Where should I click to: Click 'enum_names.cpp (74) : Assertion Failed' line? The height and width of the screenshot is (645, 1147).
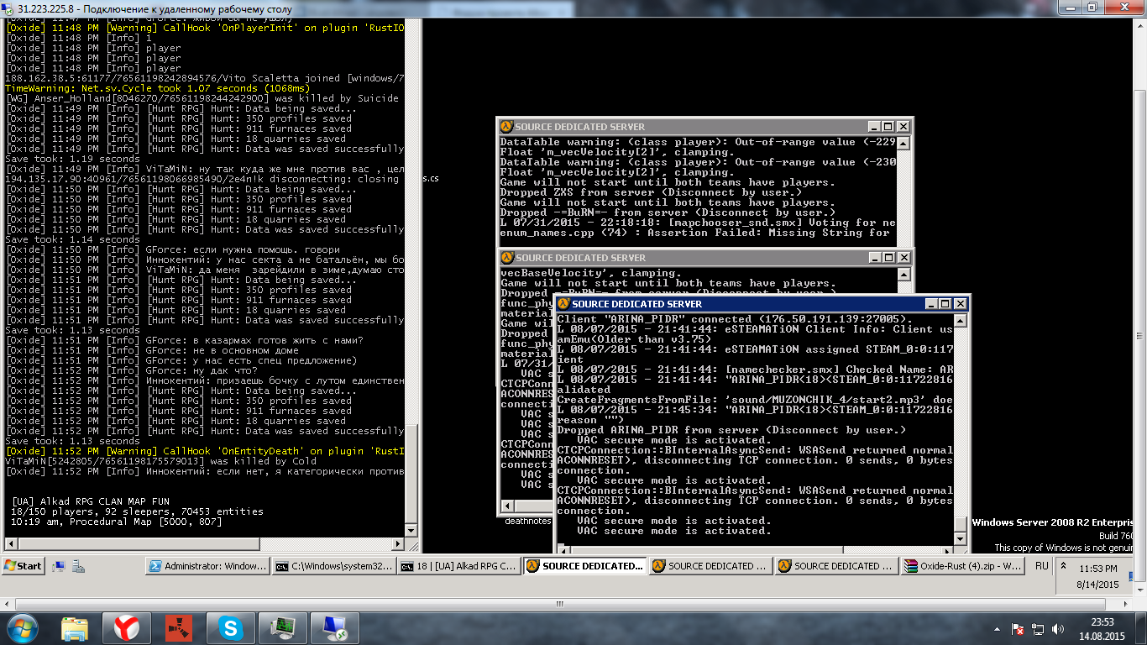[x=695, y=233]
